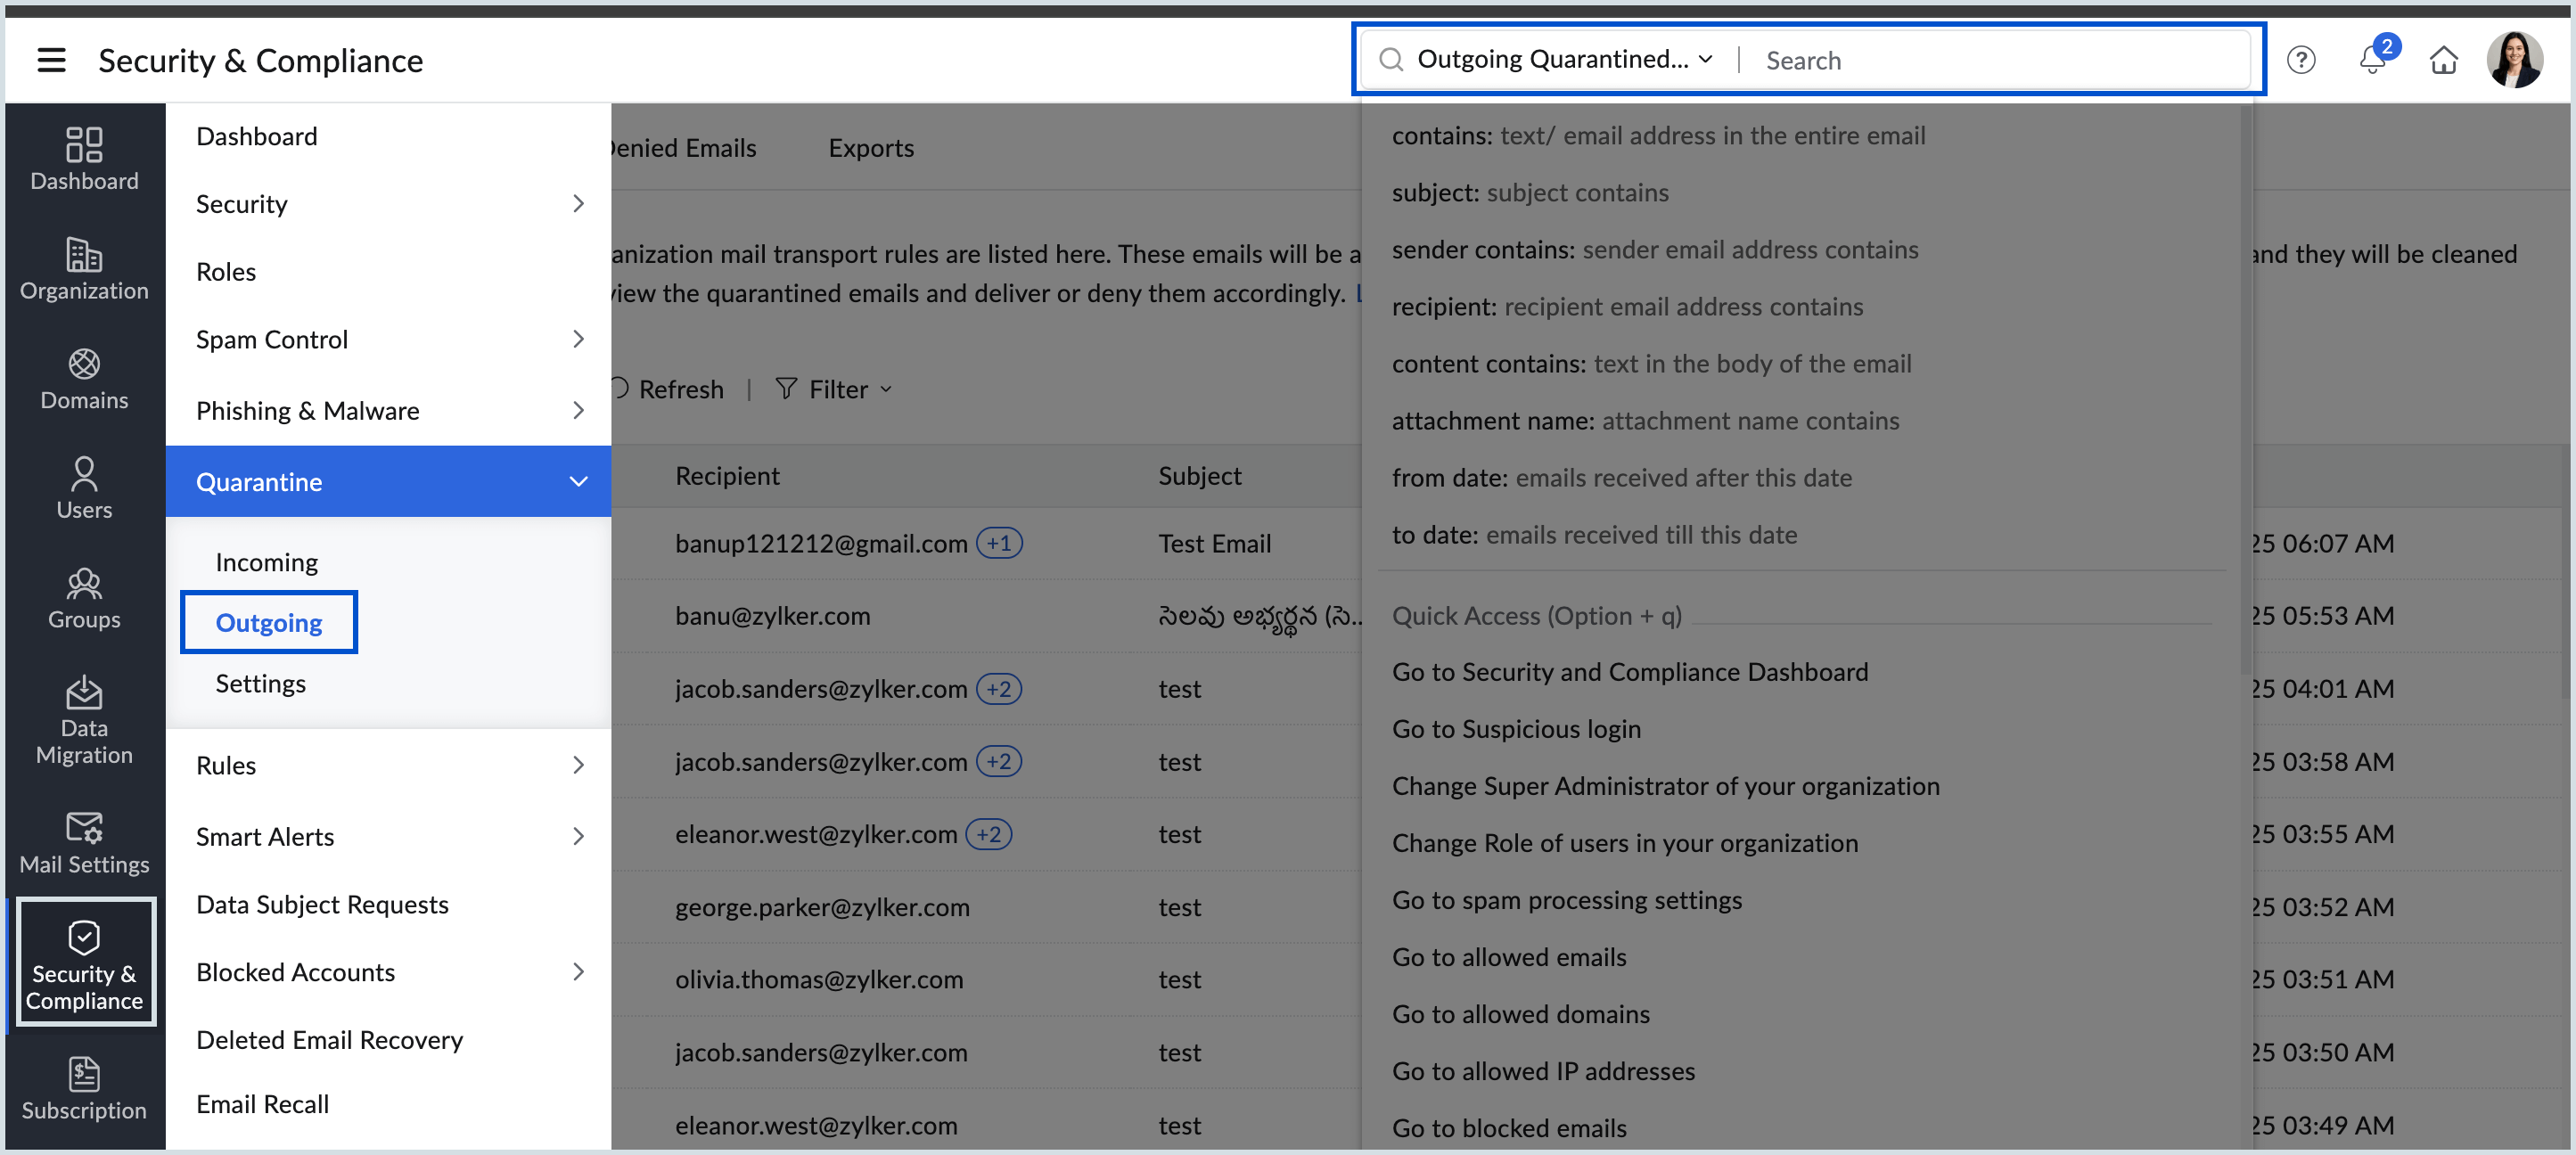The height and width of the screenshot is (1155, 2576).
Task: Switch to the Exports tab
Action: coord(870,147)
